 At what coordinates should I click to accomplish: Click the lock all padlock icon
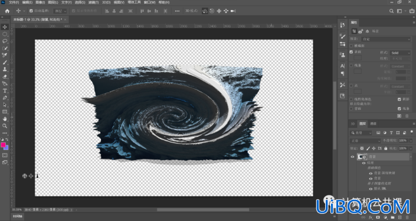[385, 148]
